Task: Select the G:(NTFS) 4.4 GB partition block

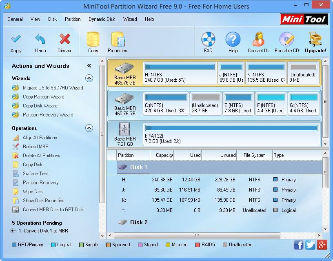Action: coord(304,104)
